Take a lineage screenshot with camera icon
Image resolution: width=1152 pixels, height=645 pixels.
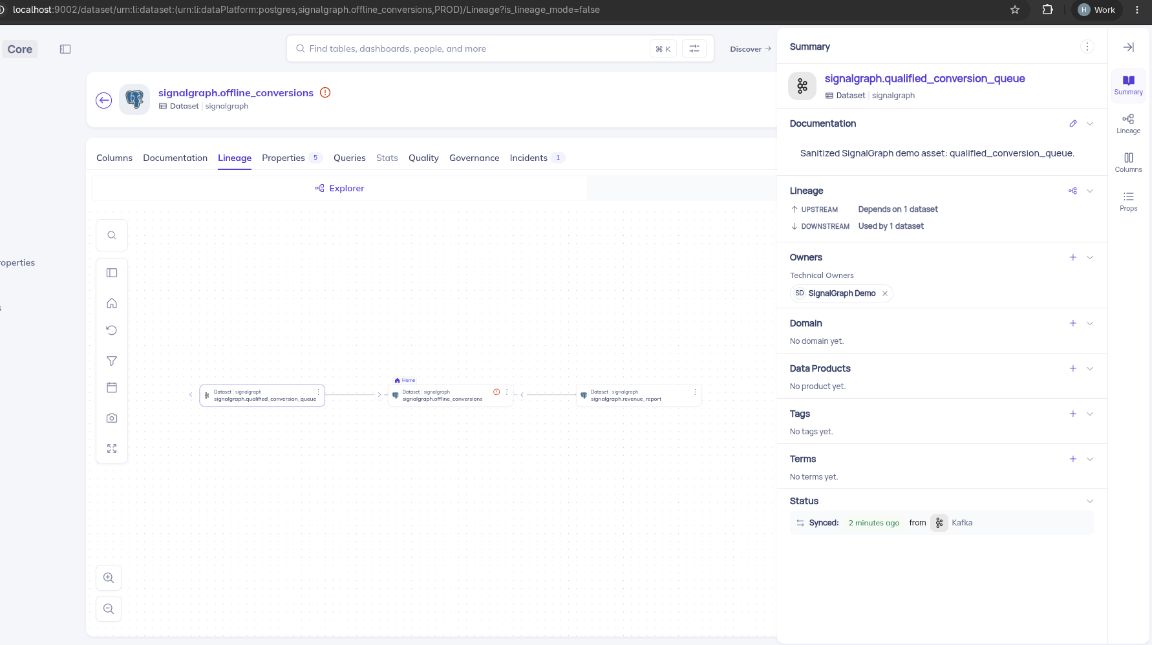pyautogui.click(x=112, y=418)
